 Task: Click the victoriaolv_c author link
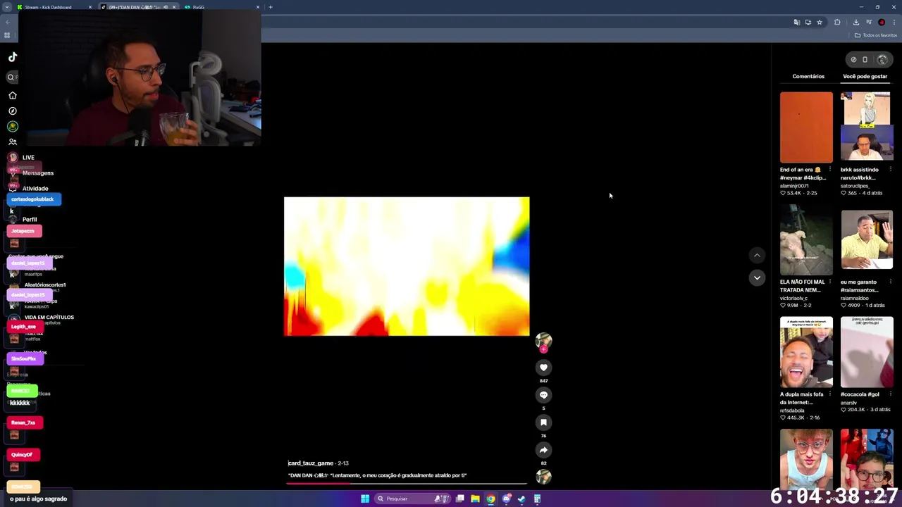click(795, 298)
